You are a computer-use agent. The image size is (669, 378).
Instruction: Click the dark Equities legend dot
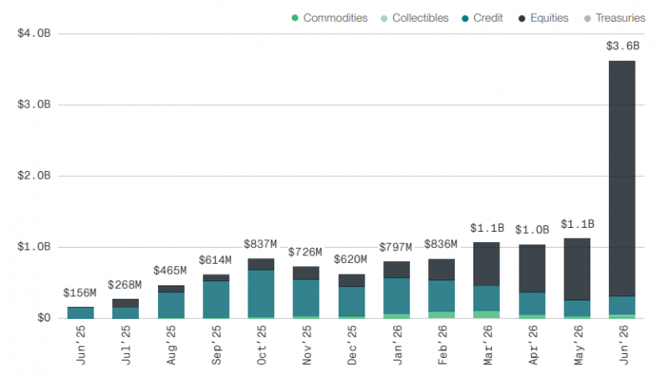pos(522,18)
